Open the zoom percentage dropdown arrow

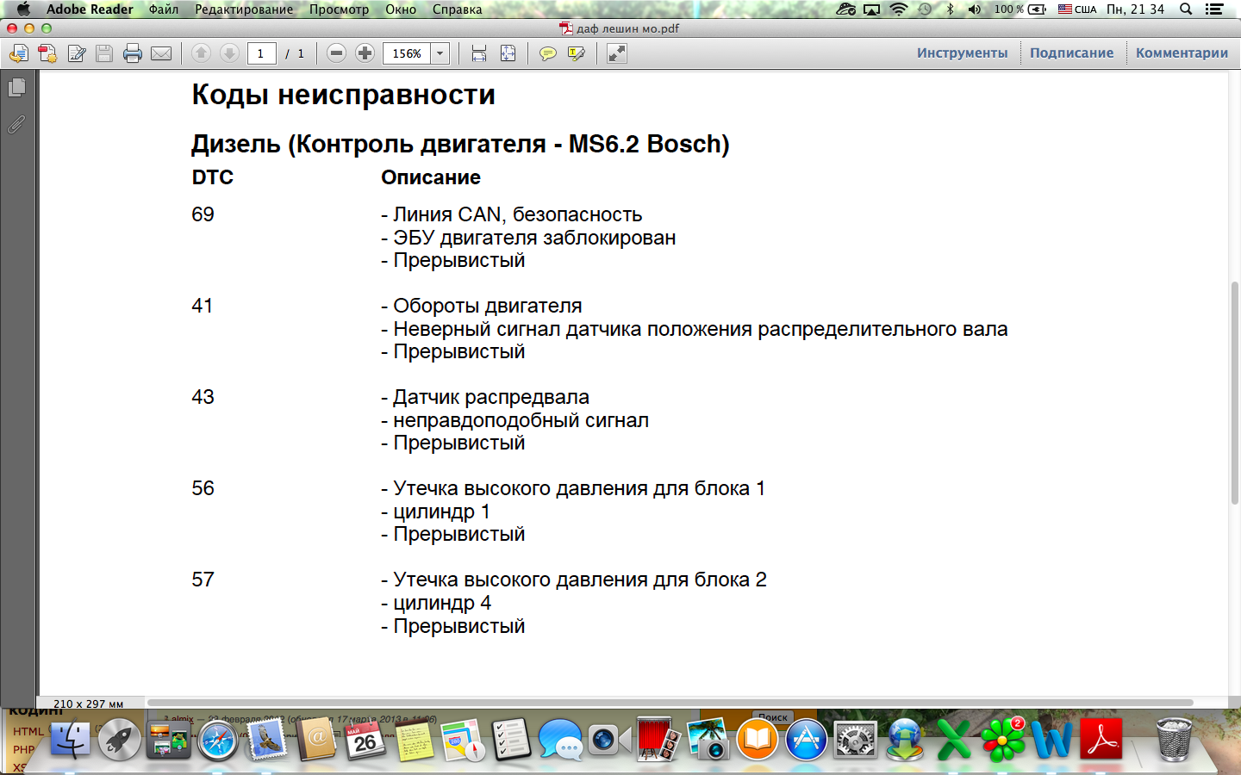tap(440, 53)
